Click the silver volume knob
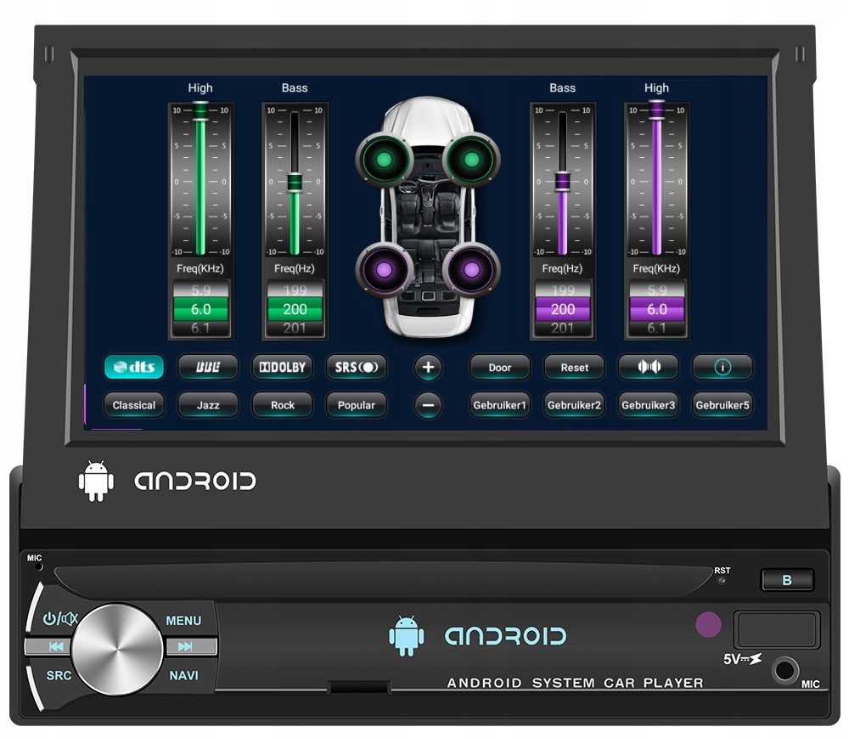The height and width of the screenshot is (738, 860). point(117,650)
